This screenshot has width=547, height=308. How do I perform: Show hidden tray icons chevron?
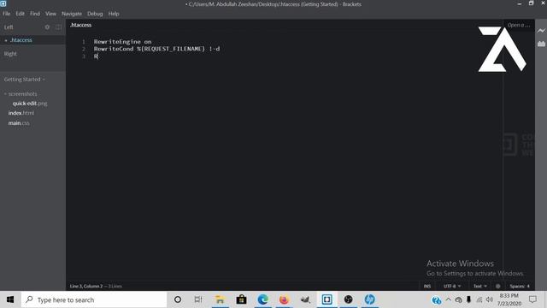tap(448, 299)
